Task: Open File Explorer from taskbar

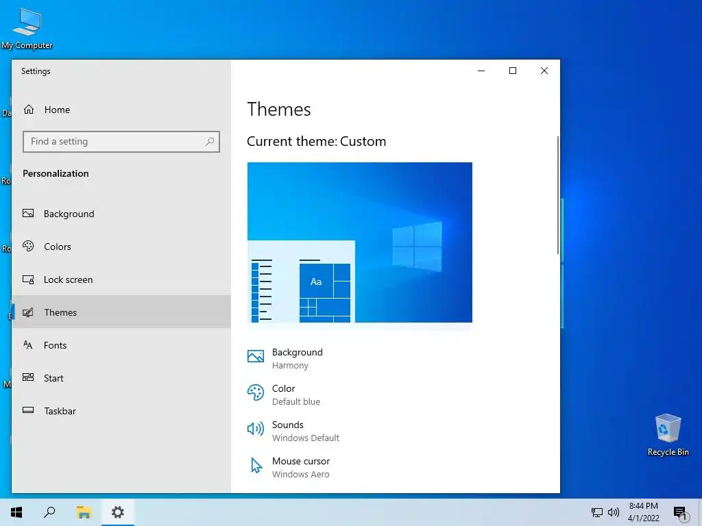Action: (84, 512)
